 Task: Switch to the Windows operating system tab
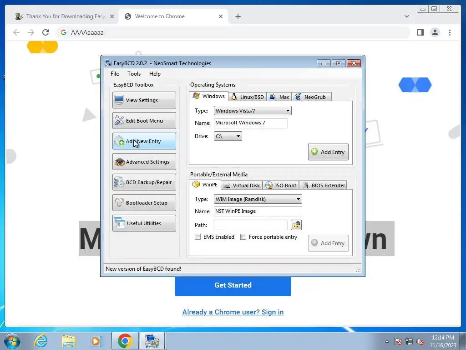(208, 96)
